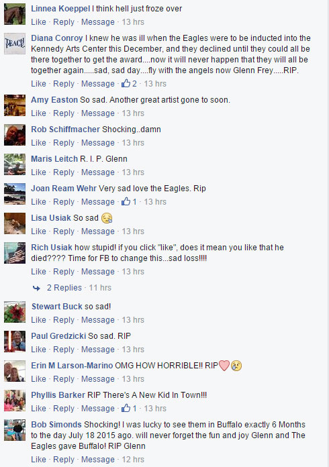Reply to Rob Schiffmacher's comment
The height and width of the screenshot is (467, 329).
point(64,143)
